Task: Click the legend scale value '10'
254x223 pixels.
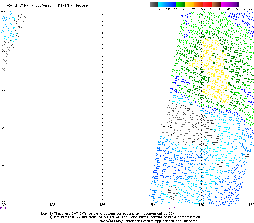Action: (x=168, y=9)
